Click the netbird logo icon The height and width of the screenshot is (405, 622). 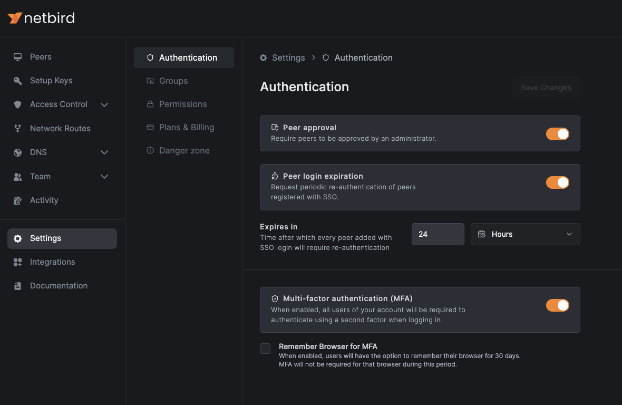pyautogui.click(x=14, y=17)
